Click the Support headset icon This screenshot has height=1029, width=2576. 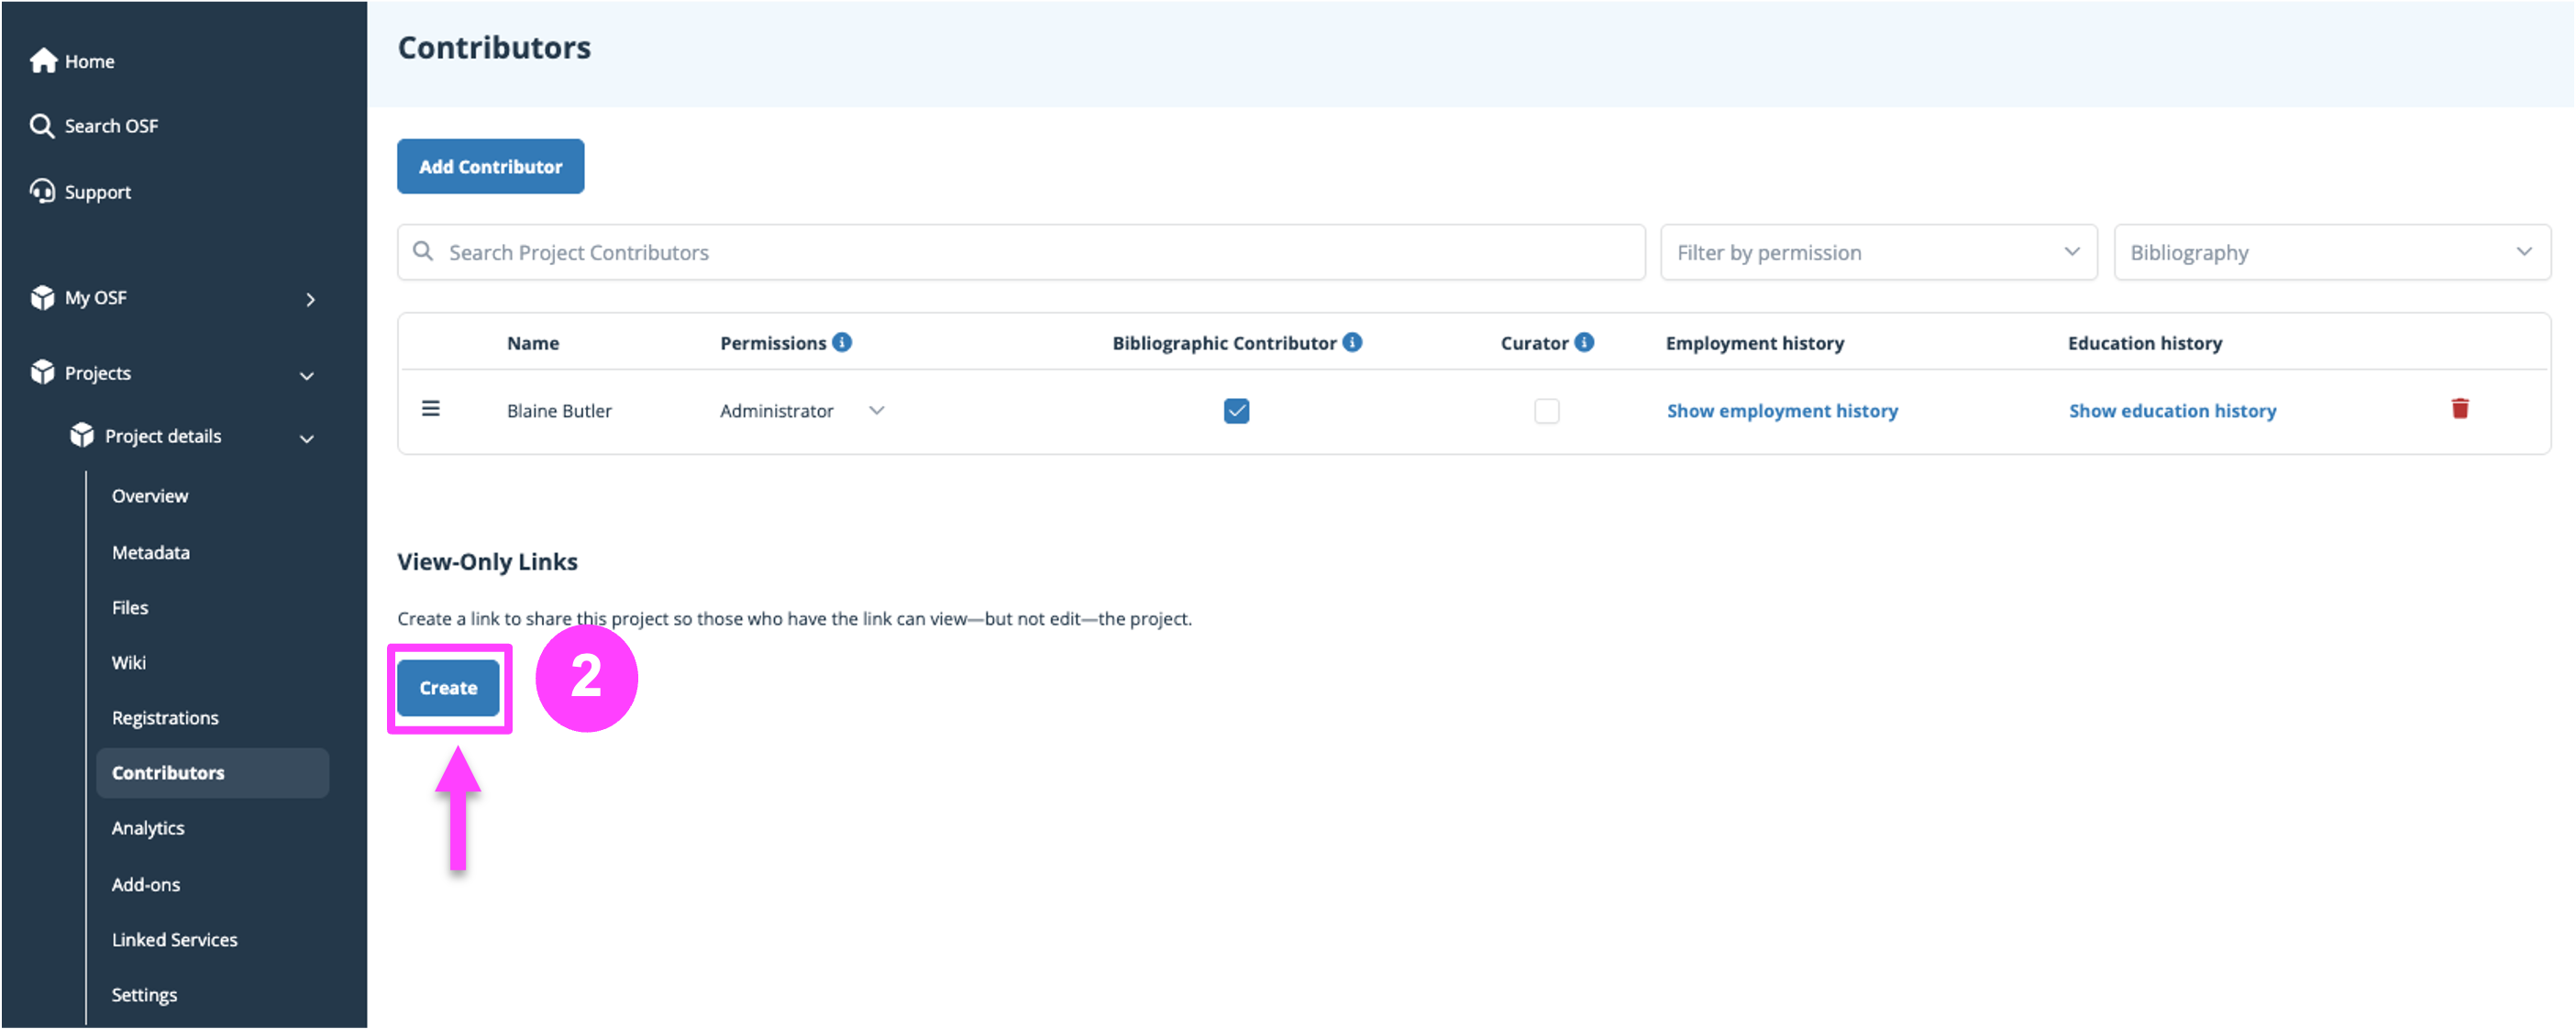[42, 191]
